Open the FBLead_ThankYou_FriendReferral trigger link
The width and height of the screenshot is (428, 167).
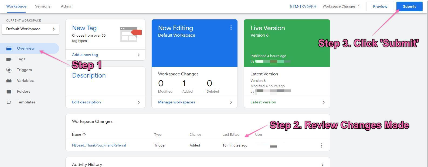[99, 145]
